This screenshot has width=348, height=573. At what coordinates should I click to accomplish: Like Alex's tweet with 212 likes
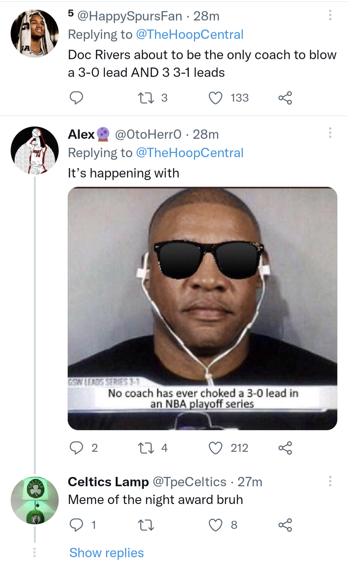point(217,447)
